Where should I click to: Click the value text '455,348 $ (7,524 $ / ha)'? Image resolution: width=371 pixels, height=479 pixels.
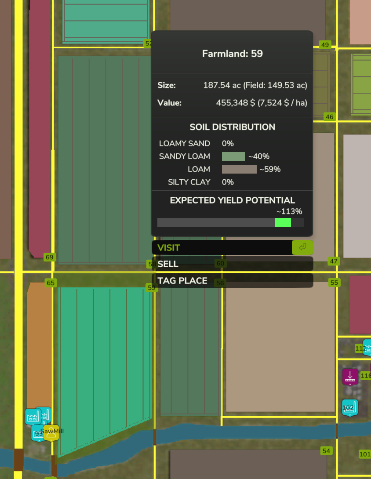point(262,103)
